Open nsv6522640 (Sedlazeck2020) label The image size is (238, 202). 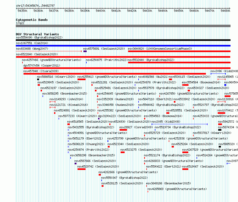click(37, 54)
